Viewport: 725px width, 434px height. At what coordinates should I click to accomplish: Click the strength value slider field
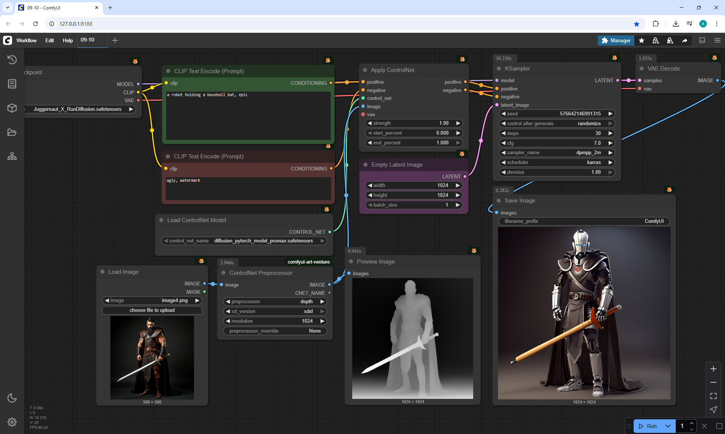414,123
